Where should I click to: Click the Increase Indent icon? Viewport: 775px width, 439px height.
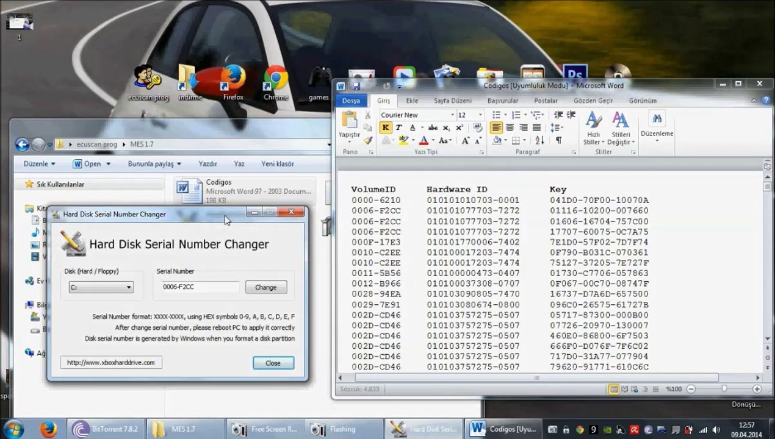tap(571, 115)
